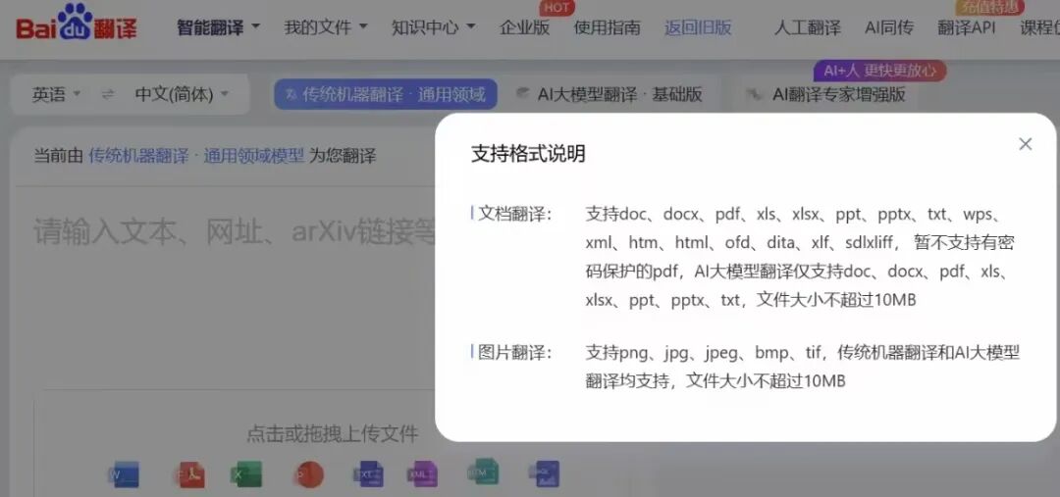The height and width of the screenshot is (497, 1060).
Task: Click the 传统机器翻译 · 通用领域模型 link
Action: tap(196, 156)
